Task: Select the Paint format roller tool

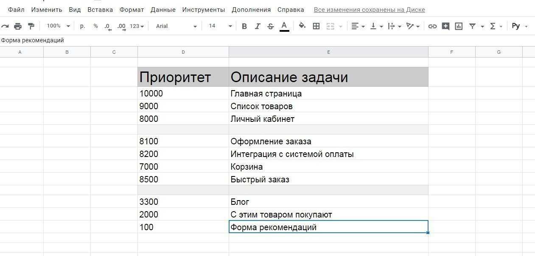Action: click(x=31, y=26)
